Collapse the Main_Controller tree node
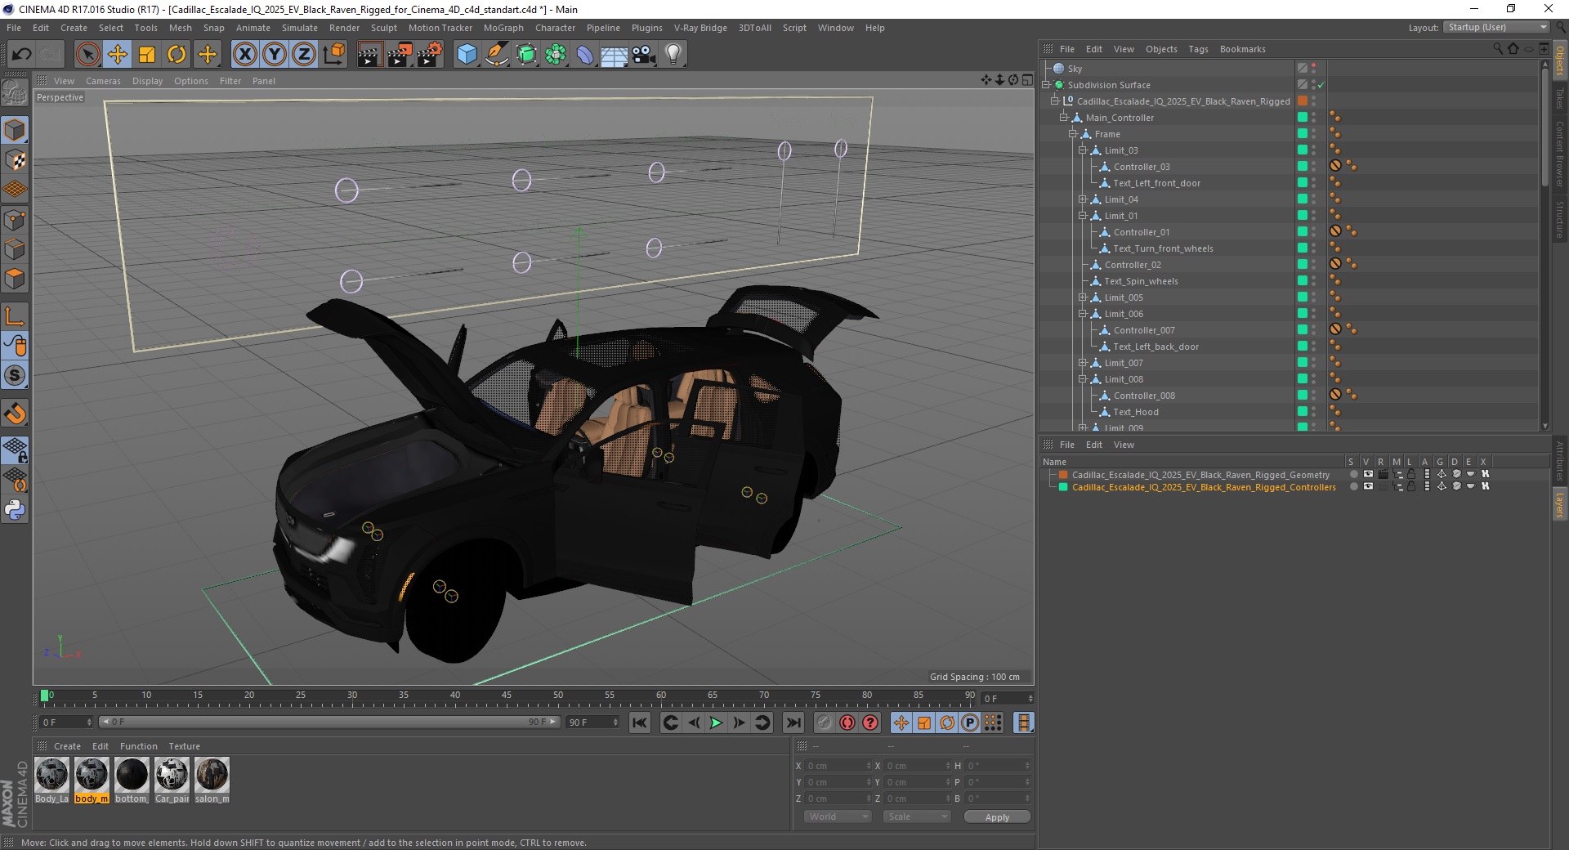 [1064, 118]
